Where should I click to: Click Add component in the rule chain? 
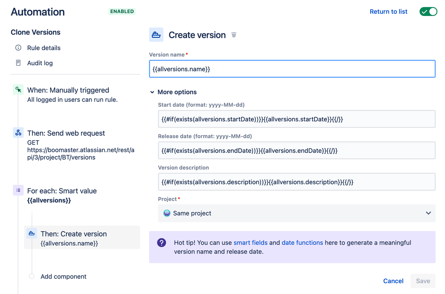tap(63, 276)
